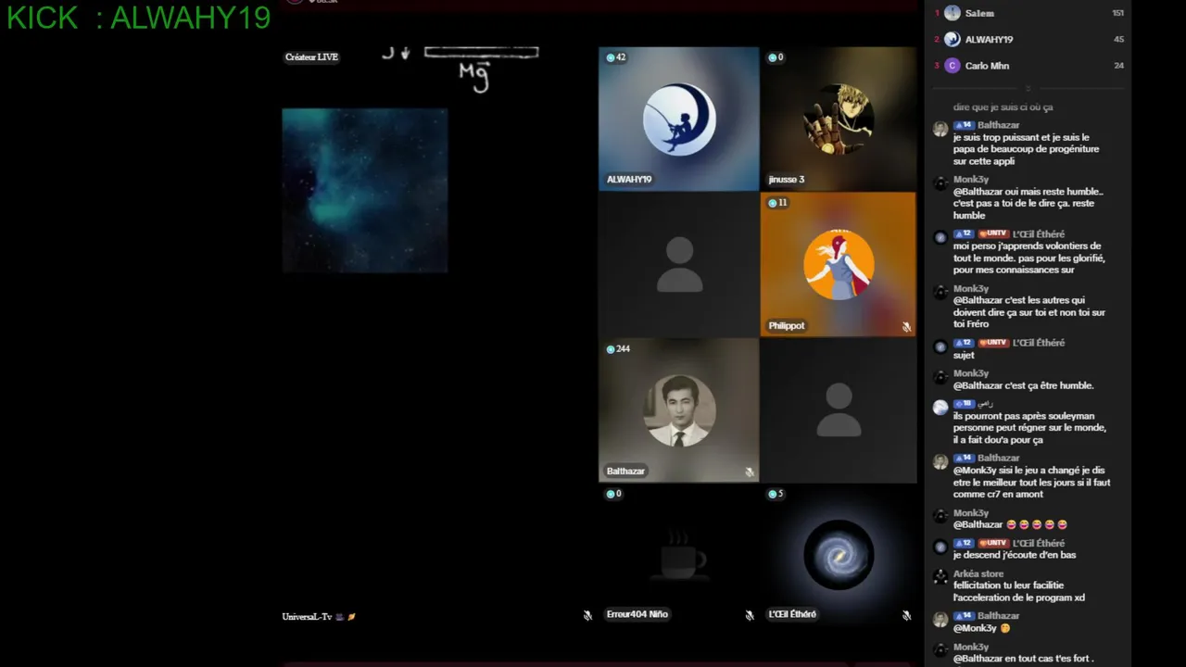
Task: Click avatar beside 'en tout cas t'es fort'
Action: pyautogui.click(x=940, y=650)
